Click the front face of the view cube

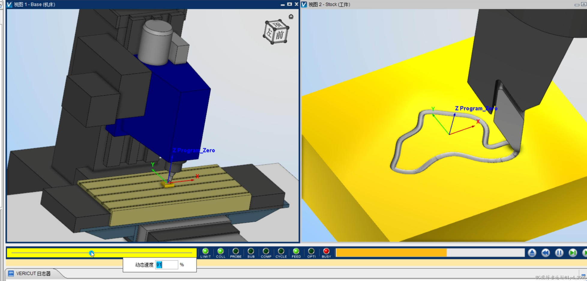tap(280, 35)
